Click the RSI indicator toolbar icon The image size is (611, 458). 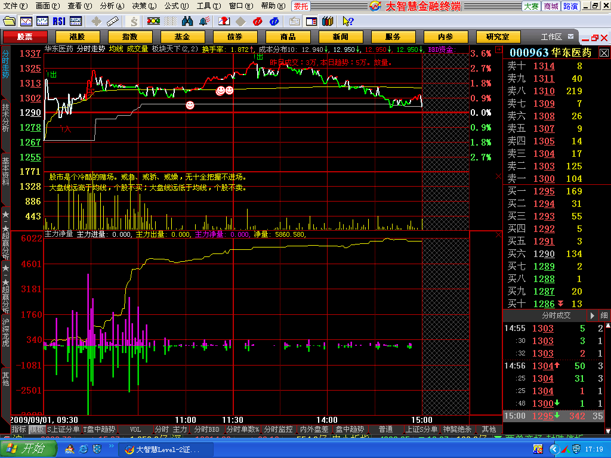(59, 21)
